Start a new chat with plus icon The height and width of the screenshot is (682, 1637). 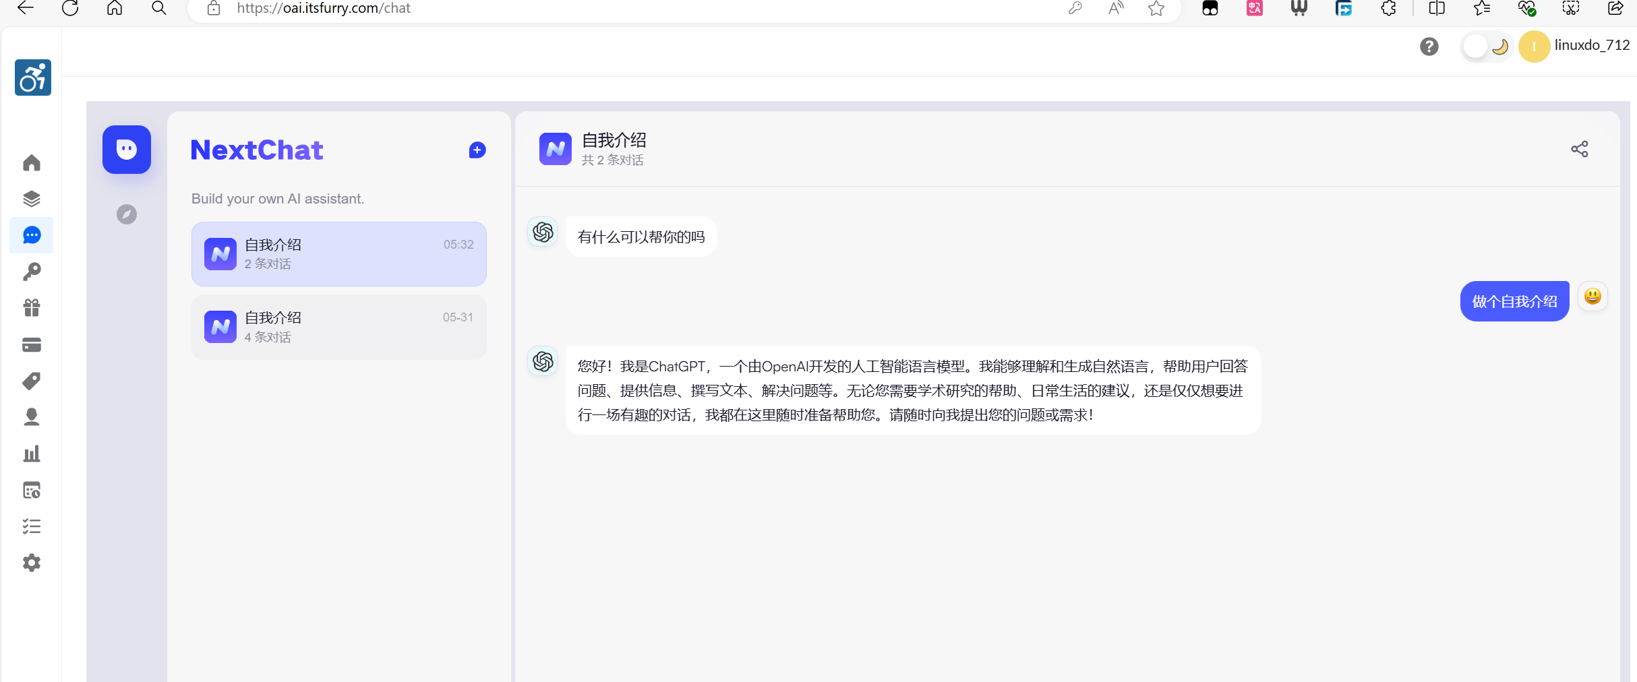pyautogui.click(x=477, y=150)
